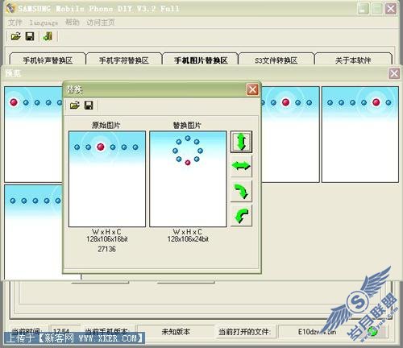Click the current opened file name field

point(317,332)
